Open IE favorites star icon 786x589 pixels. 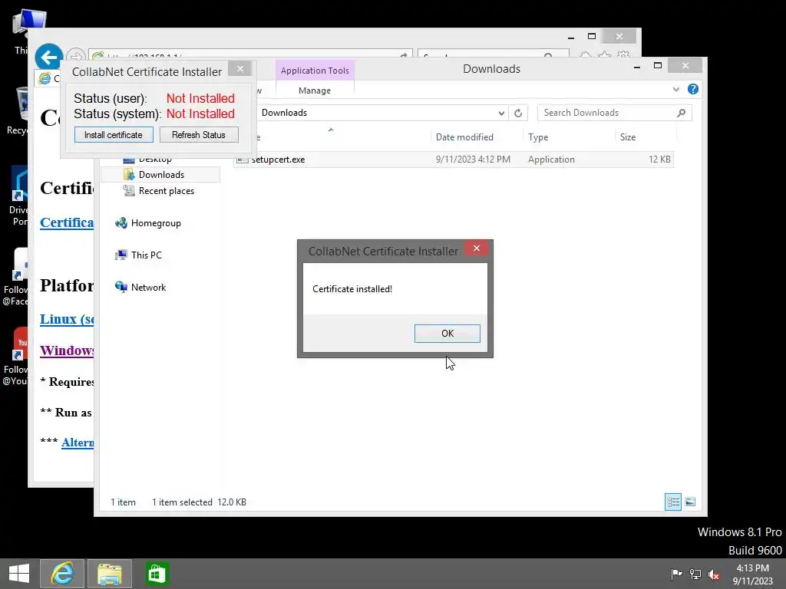click(605, 55)
